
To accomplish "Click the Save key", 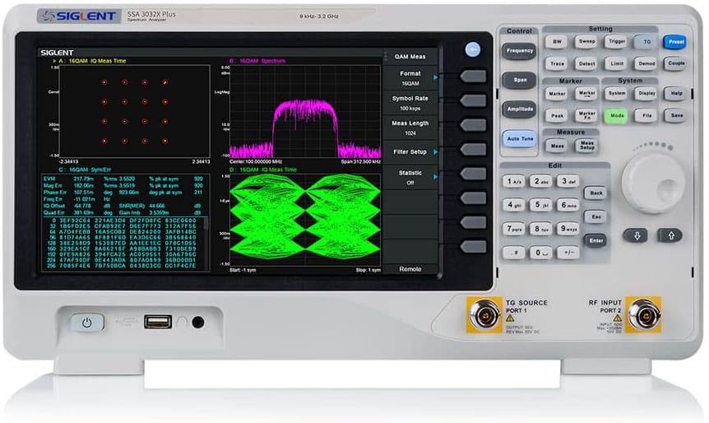I will [676, 116].
